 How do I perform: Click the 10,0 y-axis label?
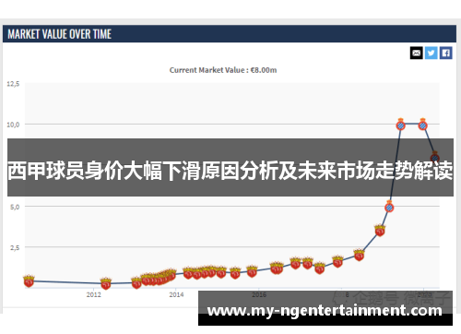tap(13, 125)
